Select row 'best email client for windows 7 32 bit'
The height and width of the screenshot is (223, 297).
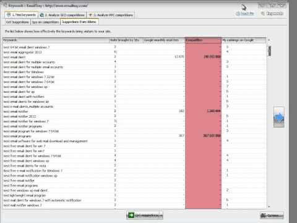[134, 77]
